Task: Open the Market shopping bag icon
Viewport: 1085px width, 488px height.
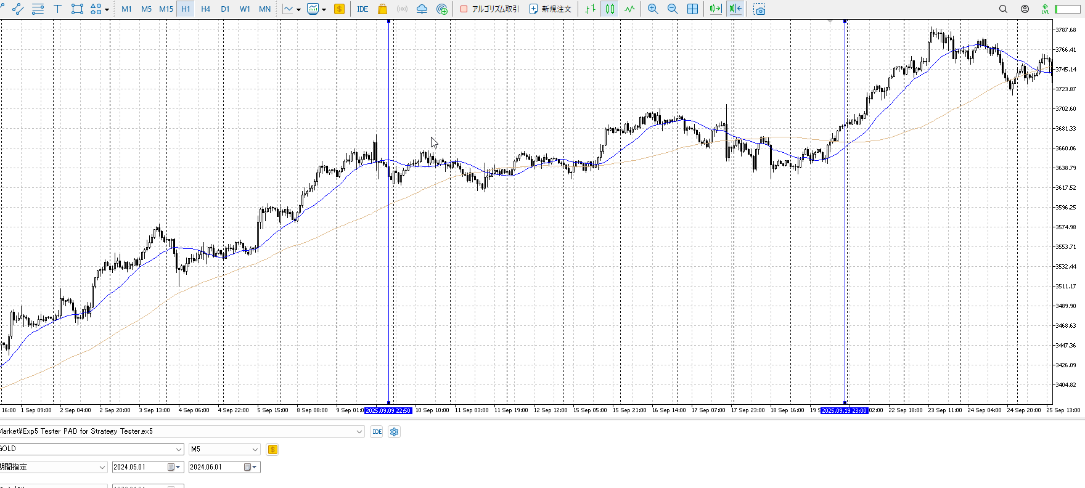Action: coord(382,9)
